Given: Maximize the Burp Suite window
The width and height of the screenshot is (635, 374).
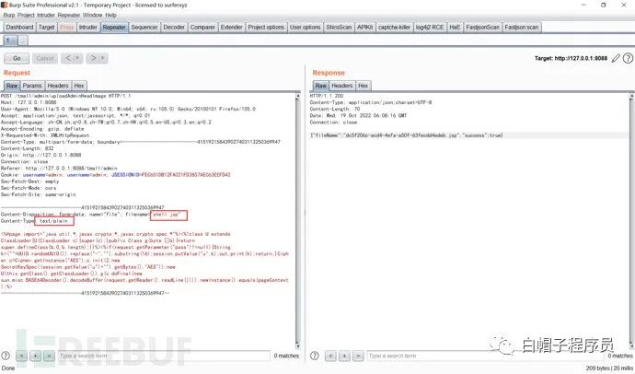Looking at the screenshot, I should (603, 5).
